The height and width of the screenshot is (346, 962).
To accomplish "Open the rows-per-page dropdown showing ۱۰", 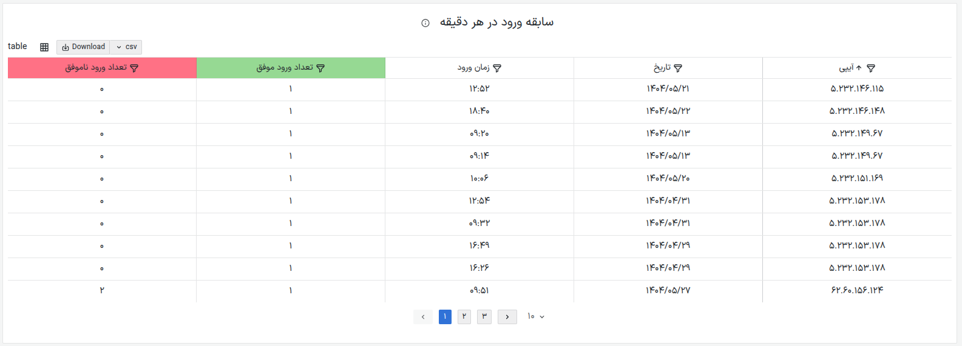I will [x=535, y=317].
